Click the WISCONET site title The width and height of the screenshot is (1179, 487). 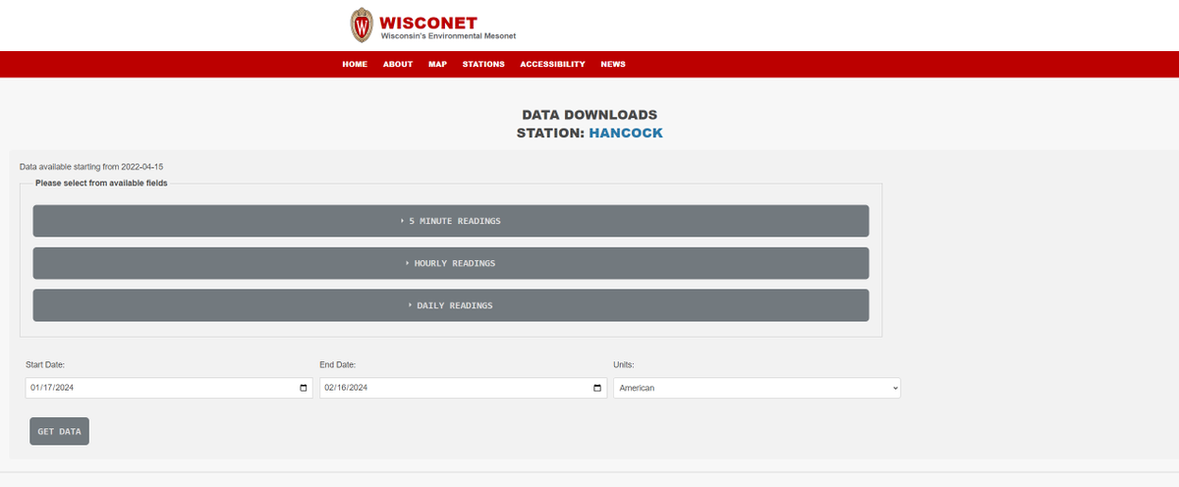428,22
